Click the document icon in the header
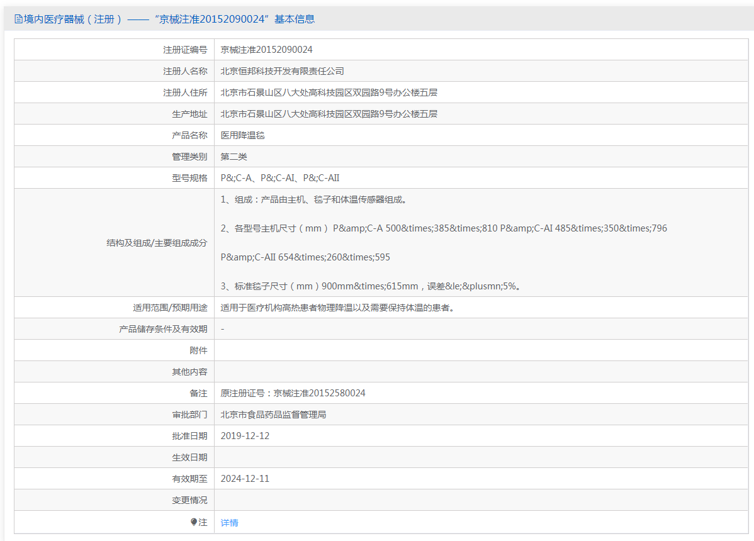Viewport: 754px width, 541px height. click(x=18, y=20)
